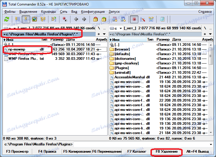
Task: Open left panel directory hotlist asterisk
Action: click(x=99, y=34)
